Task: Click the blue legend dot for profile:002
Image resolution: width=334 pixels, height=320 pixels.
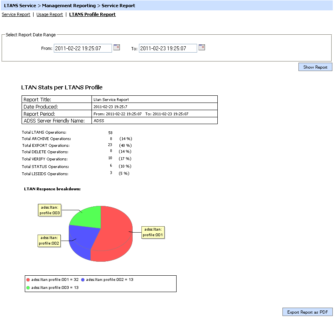Action: [x=83, y=280]
